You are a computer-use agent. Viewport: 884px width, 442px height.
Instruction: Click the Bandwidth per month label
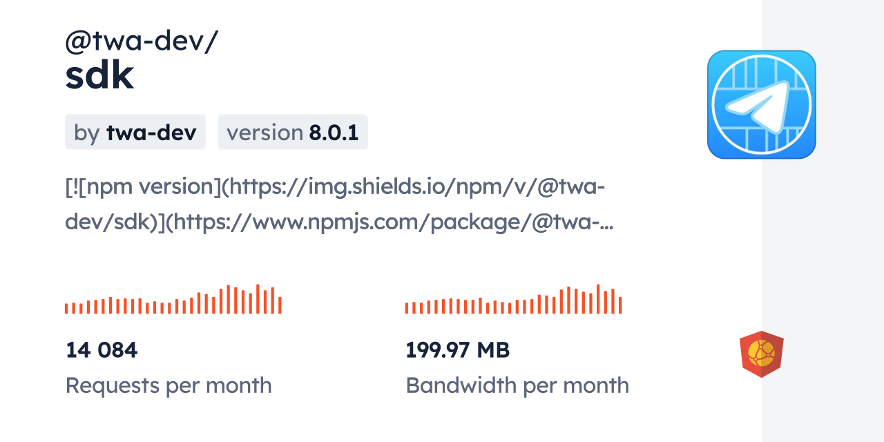pyautogui.click(x=517, y=385)
